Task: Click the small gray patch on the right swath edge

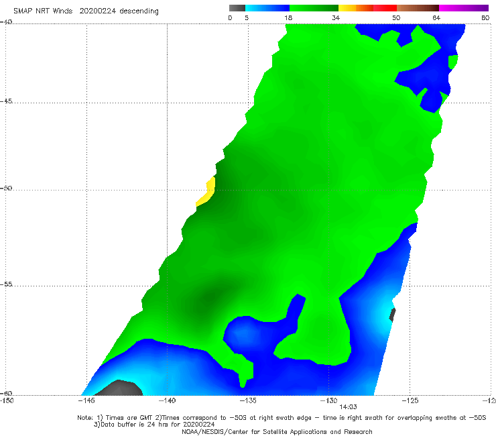Action: [x=392, y=315]
